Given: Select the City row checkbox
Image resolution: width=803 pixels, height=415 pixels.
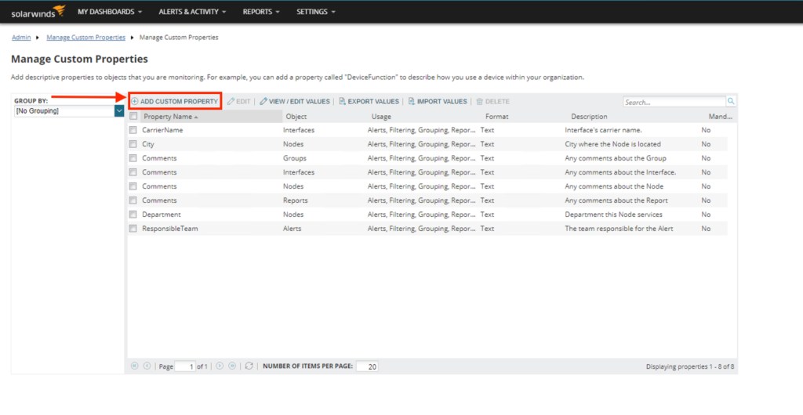Looking at the screenshot, I should point(133,144).
